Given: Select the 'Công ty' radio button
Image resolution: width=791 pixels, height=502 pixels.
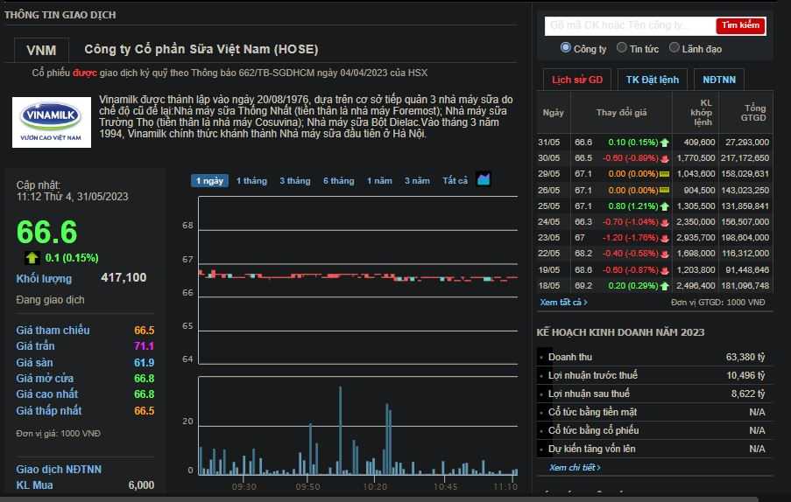Looking at the screenshot, I should [566, 48].
